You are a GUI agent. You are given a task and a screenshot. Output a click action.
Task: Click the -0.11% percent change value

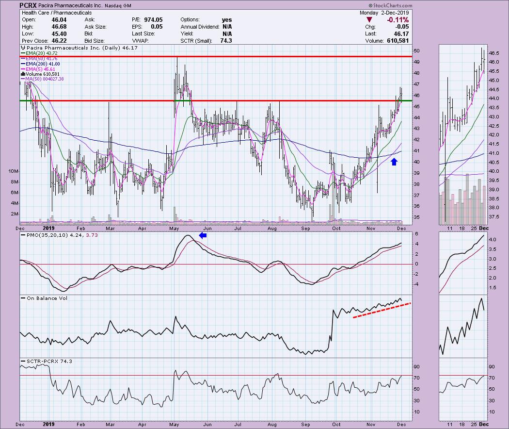pyautogui.click(x=398, y=20)
